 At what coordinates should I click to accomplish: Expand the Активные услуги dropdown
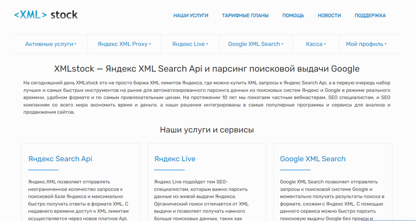coord(51,44)
